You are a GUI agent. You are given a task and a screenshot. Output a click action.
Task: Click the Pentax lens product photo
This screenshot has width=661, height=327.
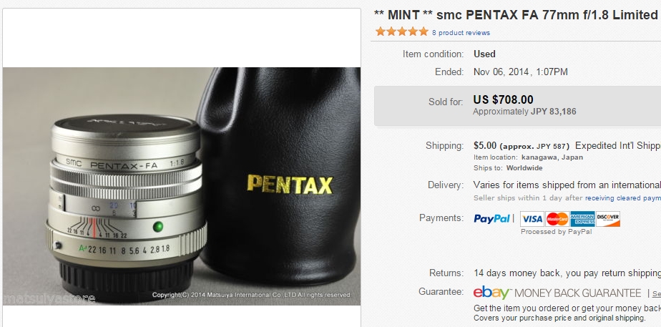point(182,186)
